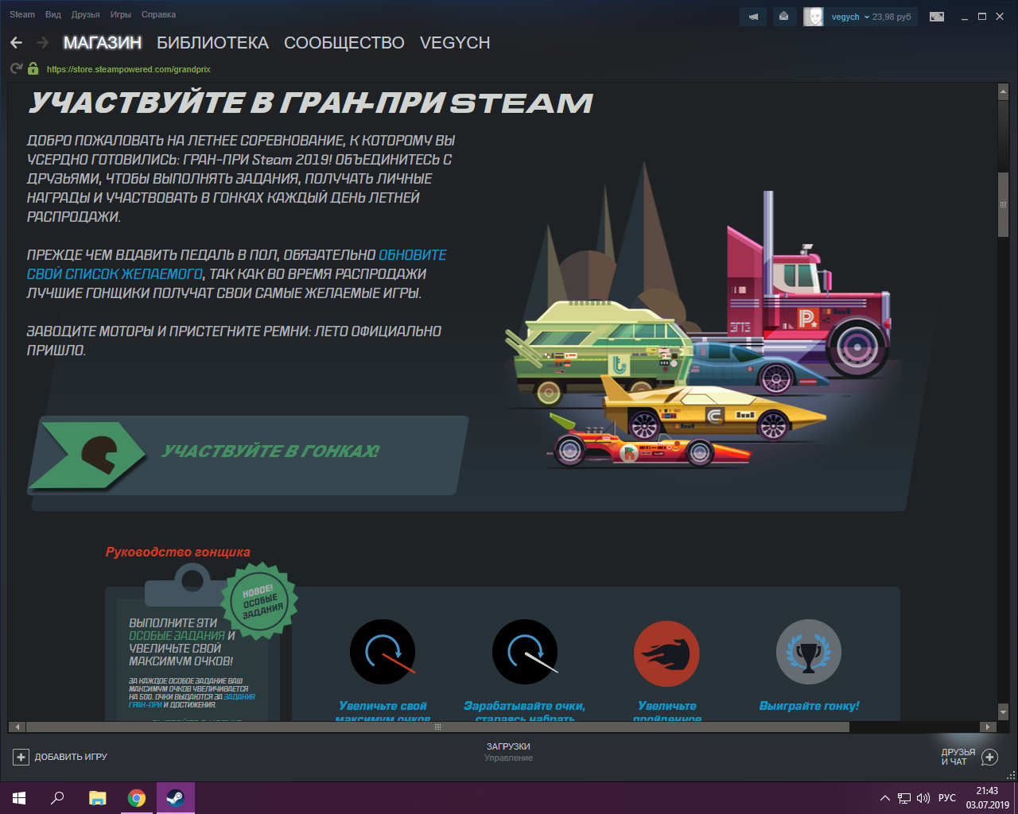Open the Справка menu
Image resolution: width=1018 pixels, height=814 pixels.
[158, 14]
